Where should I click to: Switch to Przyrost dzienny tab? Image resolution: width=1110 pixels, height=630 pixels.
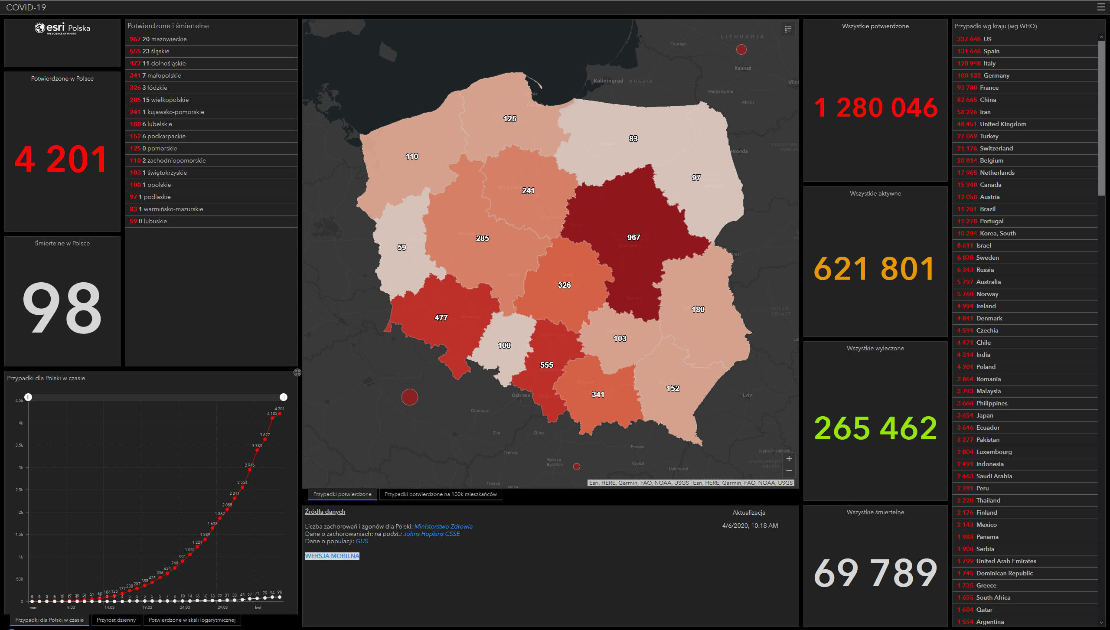point(116,620)
